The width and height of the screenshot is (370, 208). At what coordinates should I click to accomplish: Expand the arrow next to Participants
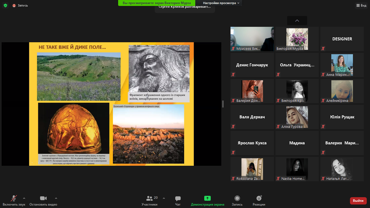(x=164, y=198)
